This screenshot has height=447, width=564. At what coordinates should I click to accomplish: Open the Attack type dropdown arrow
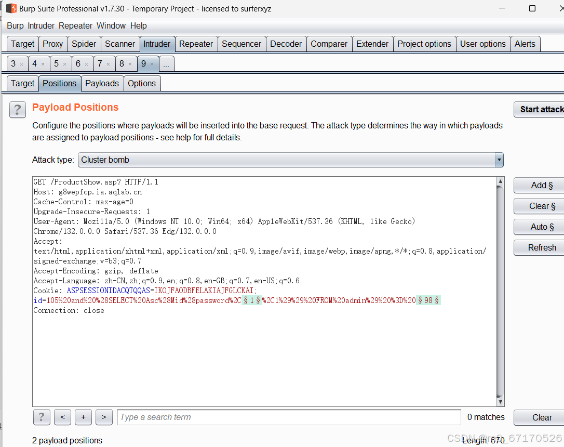click(499, 160)
